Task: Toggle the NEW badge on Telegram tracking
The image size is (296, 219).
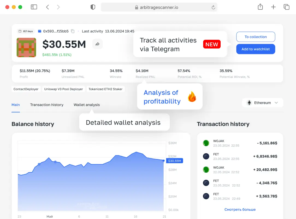Action: 212,44
